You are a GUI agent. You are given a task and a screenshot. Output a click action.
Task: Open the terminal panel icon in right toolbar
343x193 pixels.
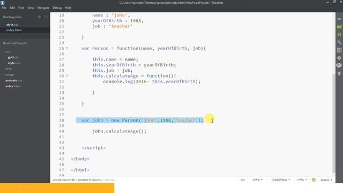pos(339,50)
